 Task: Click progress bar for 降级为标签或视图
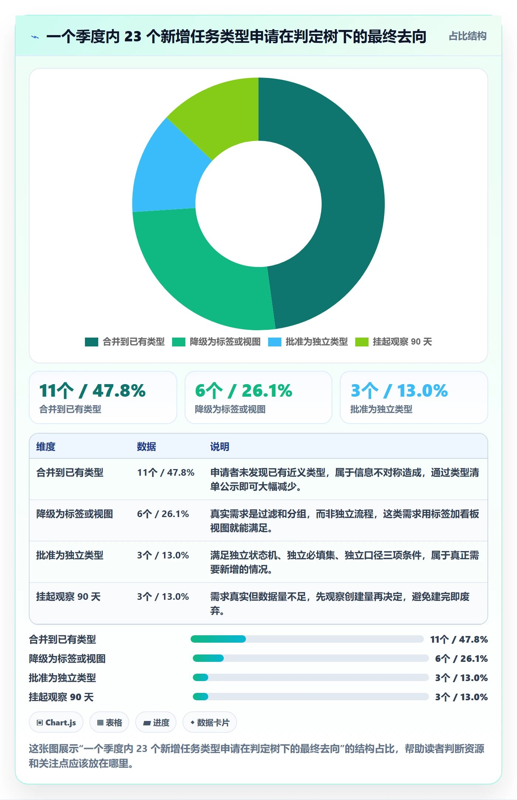tap(311, 658)
